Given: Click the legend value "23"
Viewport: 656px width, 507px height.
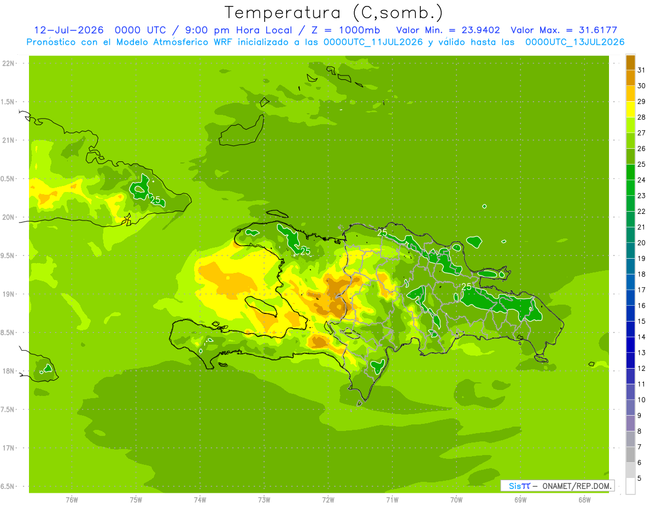Looking at the screenshot, I should pyautogui.click(x=641, y=195).
